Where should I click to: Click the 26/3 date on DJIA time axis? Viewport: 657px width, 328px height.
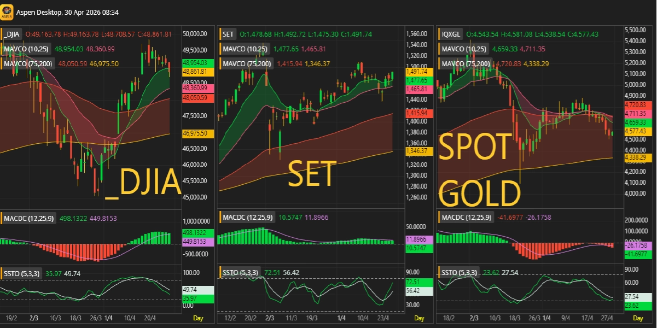click(96, 318)
